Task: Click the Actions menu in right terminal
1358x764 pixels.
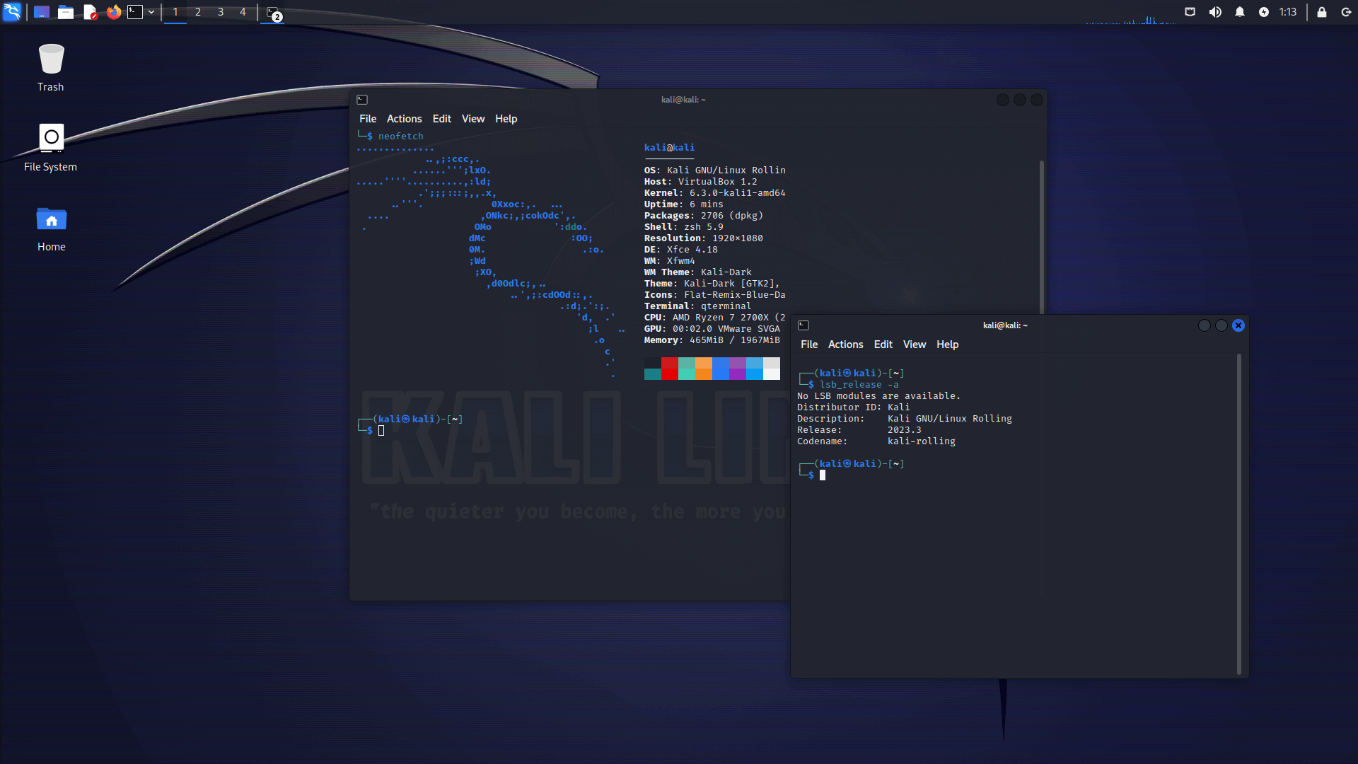Action: [x=845, y=345]
